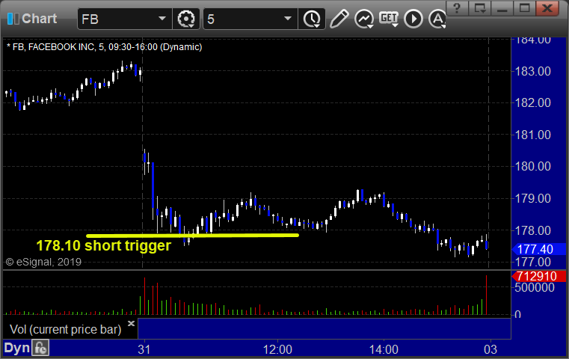This screenshot has height=359, width=569.
Task: Click the 183.00 price axis label
Action: point(532,71)
